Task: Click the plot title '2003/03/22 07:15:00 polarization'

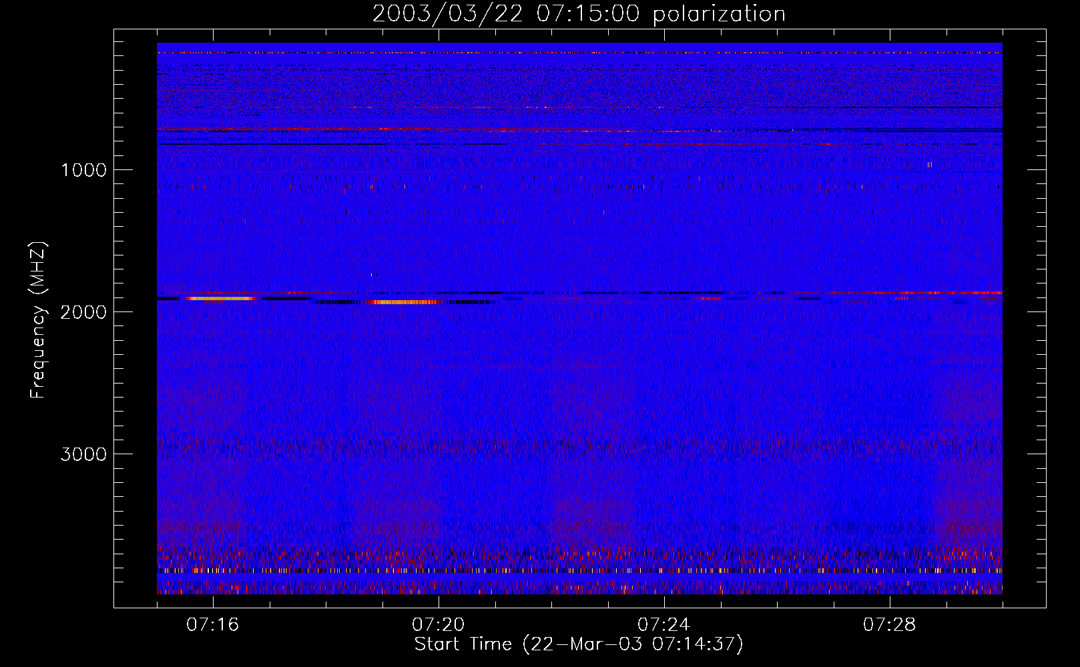Action: click(x=579, y=14)
